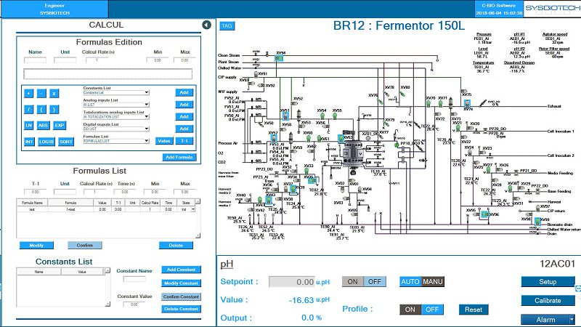Click Formulas List table scrollbar down arrow
Viewport: 581px width, 327px height.
[x=198, y=235]
